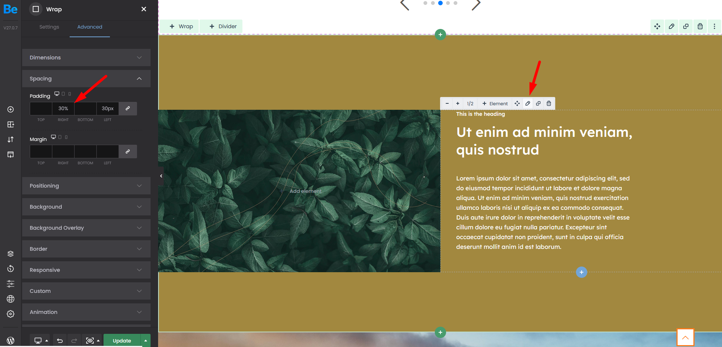This screenshot has height=347, width=722.
Task: Click the wrap delete trash icon
Action: click(549, 103)
